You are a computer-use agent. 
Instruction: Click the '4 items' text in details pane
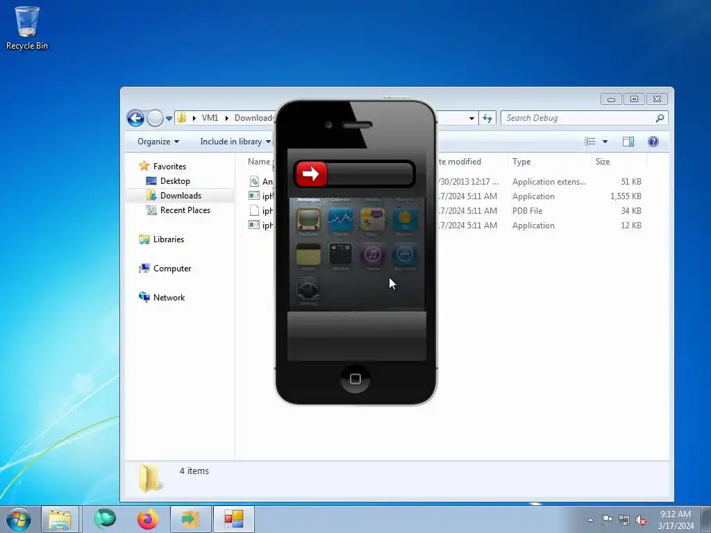pos(194,471)
